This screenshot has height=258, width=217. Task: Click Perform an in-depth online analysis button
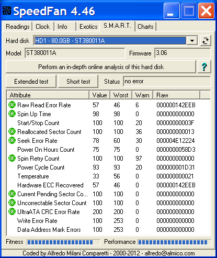pyautogui.click(x=101, y=67)
